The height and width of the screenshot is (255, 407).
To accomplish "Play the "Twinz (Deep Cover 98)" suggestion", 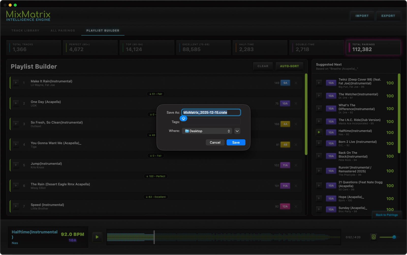I will tap(319, 83).
